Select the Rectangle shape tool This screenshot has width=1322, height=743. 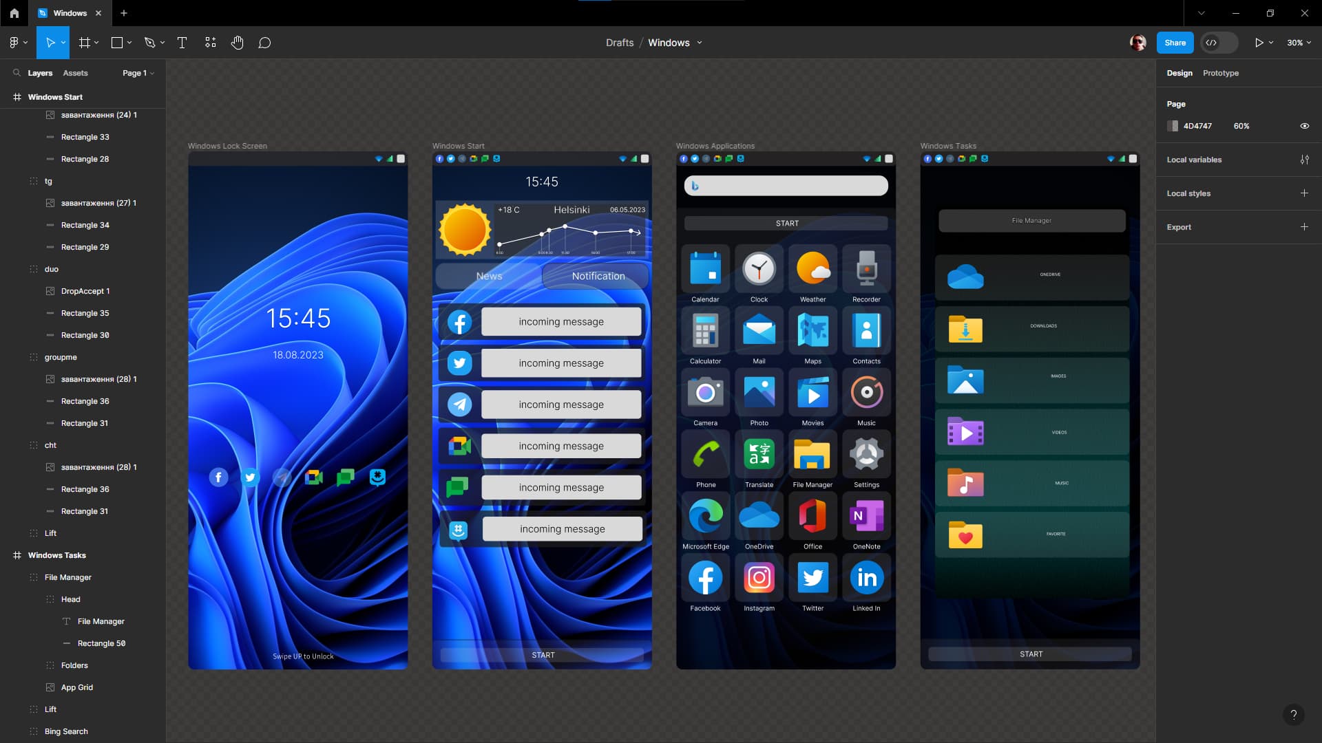[117, 43]
